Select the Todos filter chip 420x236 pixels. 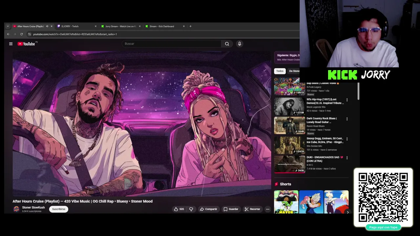tap(280, 71)
